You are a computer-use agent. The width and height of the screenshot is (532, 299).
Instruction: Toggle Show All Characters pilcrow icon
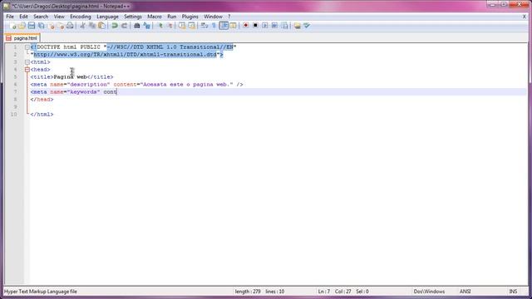click(214, 26)
